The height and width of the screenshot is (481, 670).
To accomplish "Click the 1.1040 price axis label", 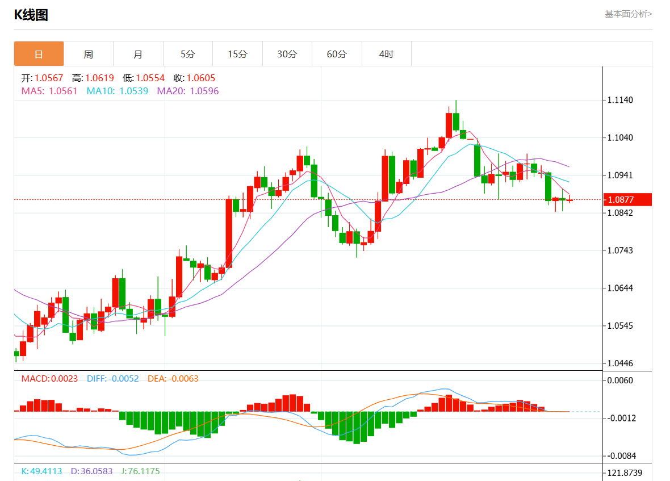I will pos(620,137).
